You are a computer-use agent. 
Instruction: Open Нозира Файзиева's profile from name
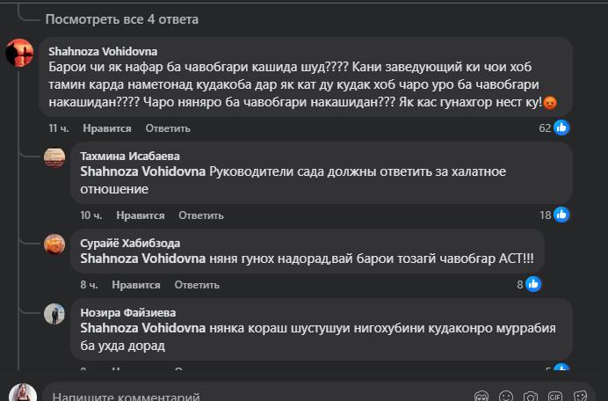[127, 311]
